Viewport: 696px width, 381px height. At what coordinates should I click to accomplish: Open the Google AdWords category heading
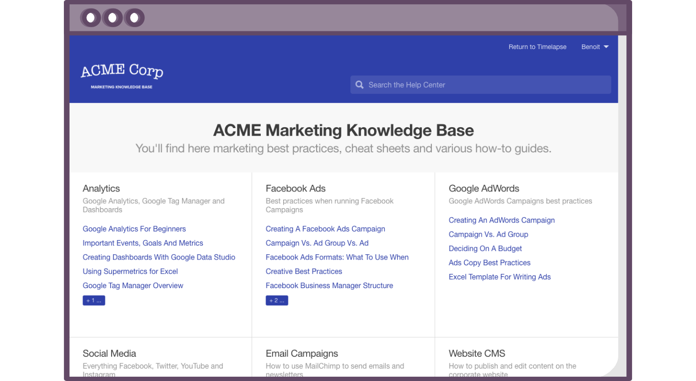[x=484, y=189]
